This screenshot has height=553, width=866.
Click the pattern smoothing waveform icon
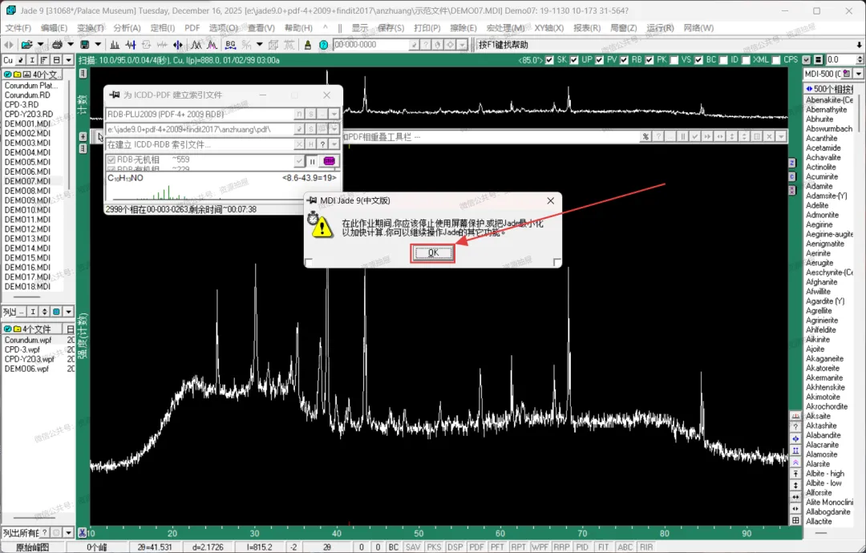pos(131,45)
